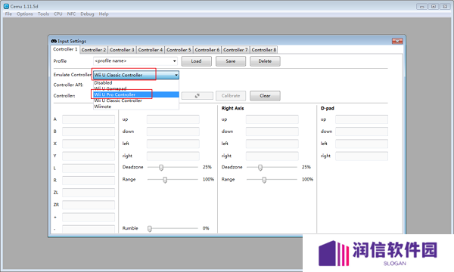
Task: Click the Y button mapping field
Action: click(89, 156)
